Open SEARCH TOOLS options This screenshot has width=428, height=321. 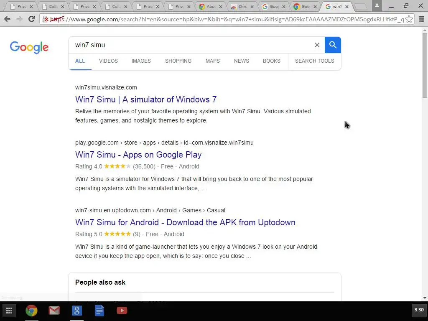tap(314, 61)
